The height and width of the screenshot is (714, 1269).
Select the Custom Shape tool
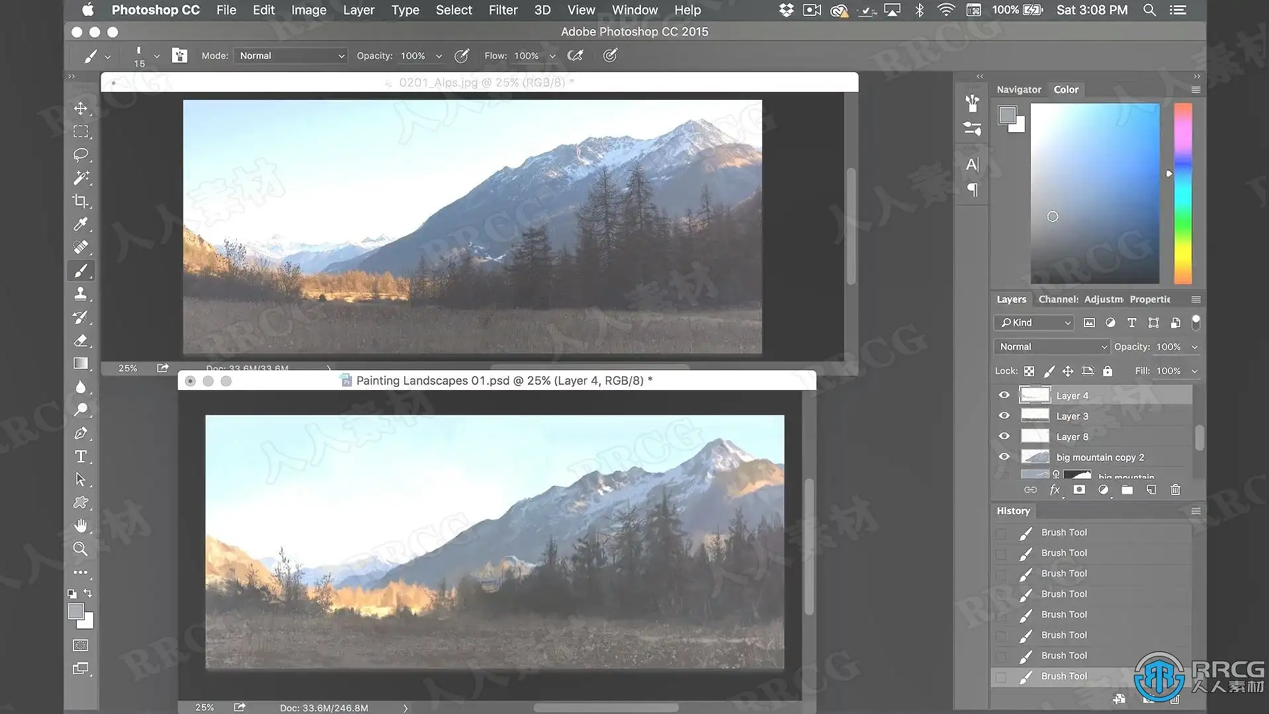81,502
